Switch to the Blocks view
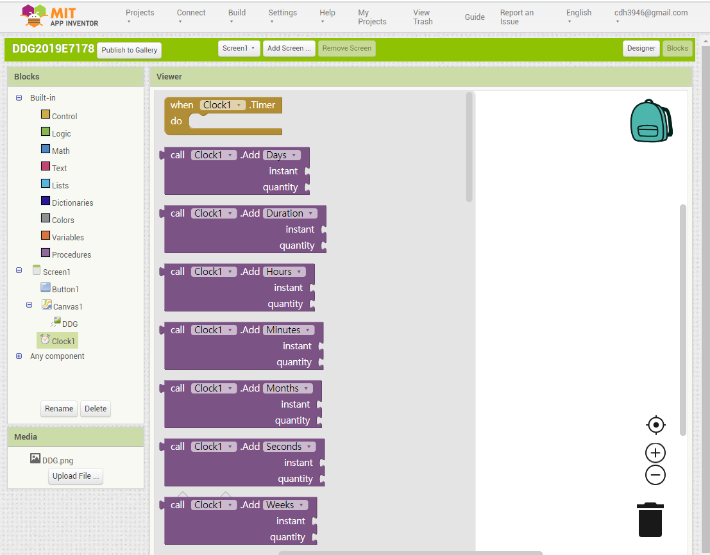Image resolution: width=710 pixels, height=555 pixels. [677, 49]
